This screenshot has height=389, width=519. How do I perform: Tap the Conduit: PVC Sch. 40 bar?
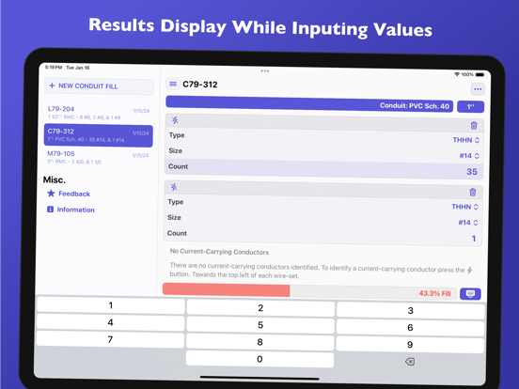[309, 103]
